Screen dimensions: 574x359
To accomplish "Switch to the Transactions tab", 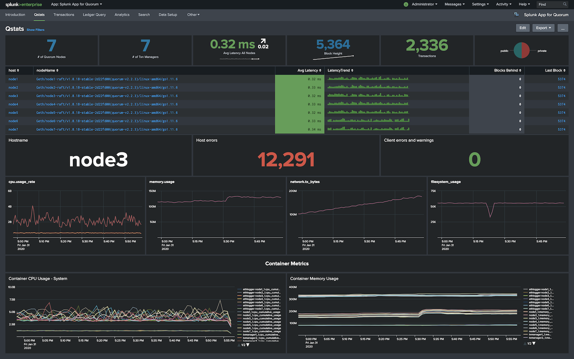I will tap(64, 15).
